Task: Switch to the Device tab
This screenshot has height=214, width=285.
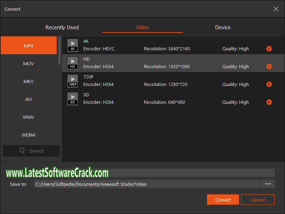Action: pyautogui.click(x=223, y=27)
